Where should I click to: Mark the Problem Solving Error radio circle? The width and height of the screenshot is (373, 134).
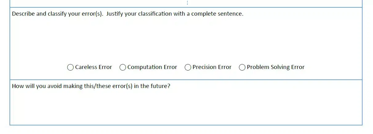point(242,67)
